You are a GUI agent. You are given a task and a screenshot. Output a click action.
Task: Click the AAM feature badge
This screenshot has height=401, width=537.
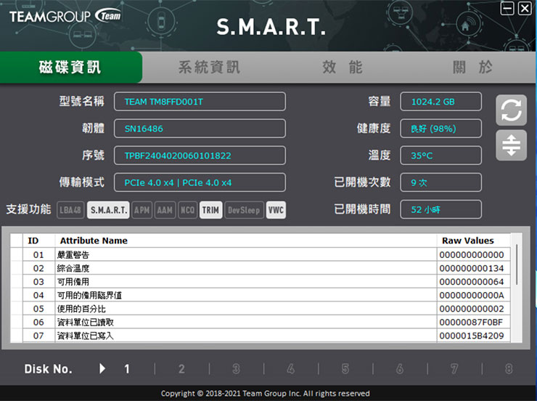coord(165,210)
